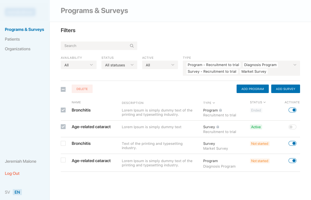Click lock icon beside Program in Bronchitis row
311x200 pixels.
220,110
